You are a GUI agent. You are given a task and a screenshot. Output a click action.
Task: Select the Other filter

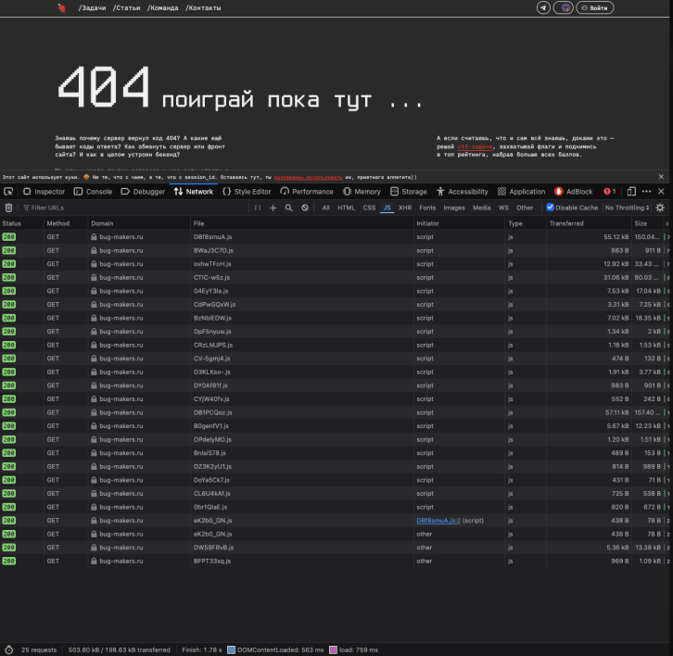(525, 208)
